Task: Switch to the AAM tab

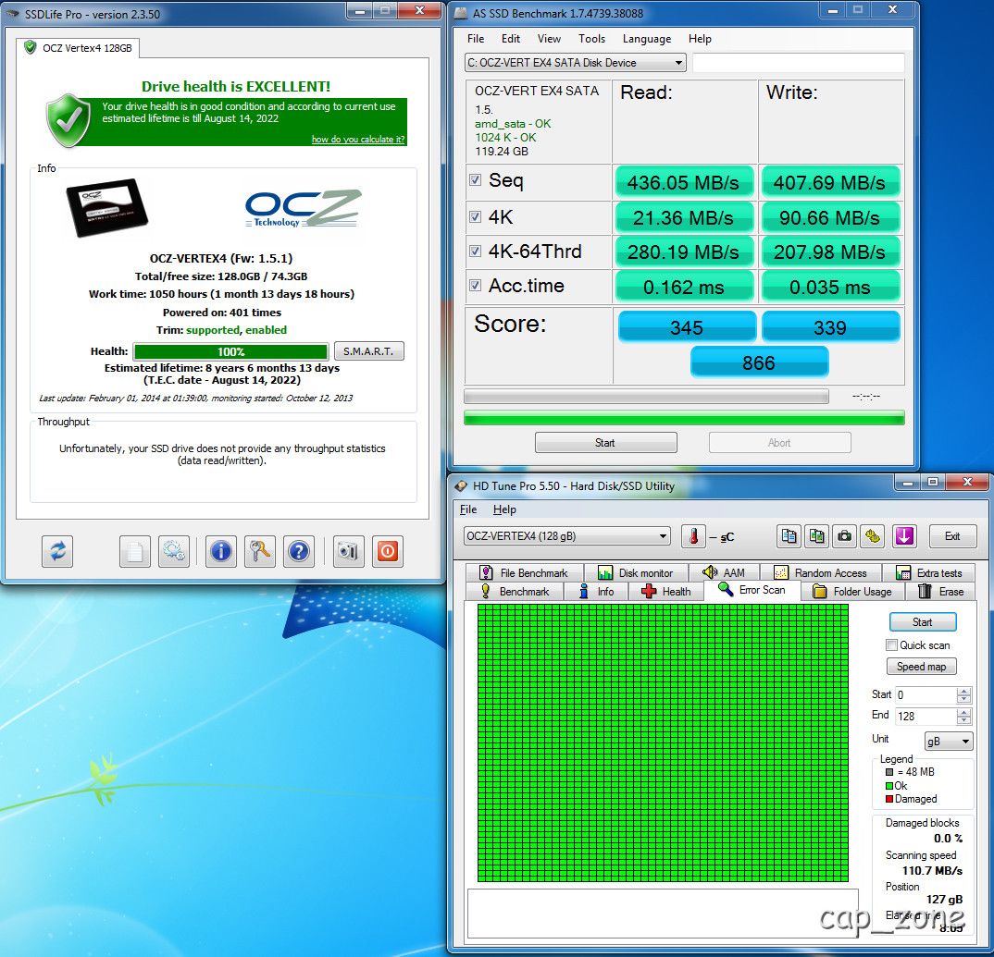Action: pyautogui.click(x=724, y=572)
